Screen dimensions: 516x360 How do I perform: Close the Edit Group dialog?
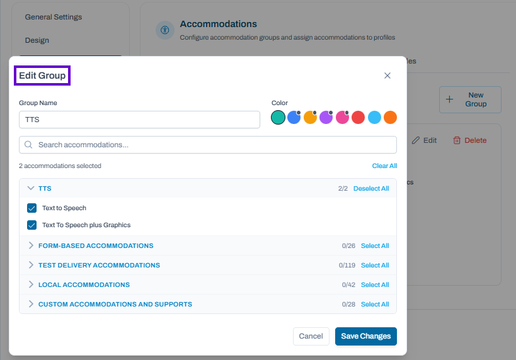coord(387,76)
